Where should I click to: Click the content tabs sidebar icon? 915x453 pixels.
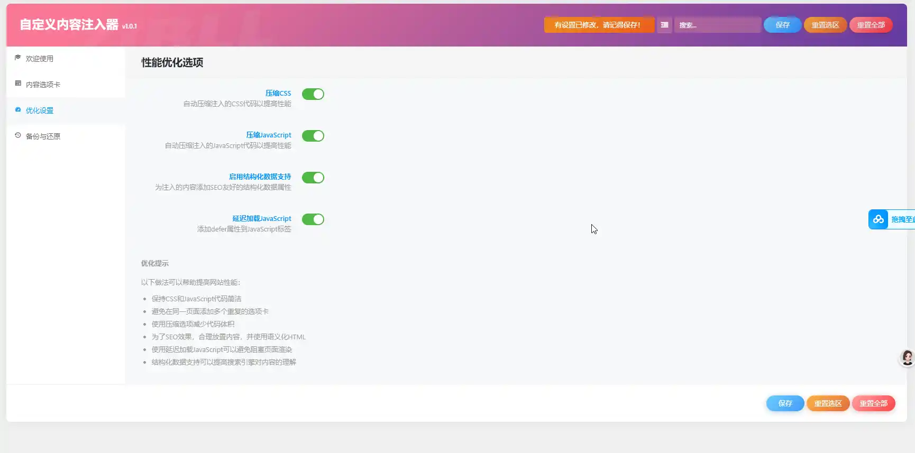click(x=18, y=84)
